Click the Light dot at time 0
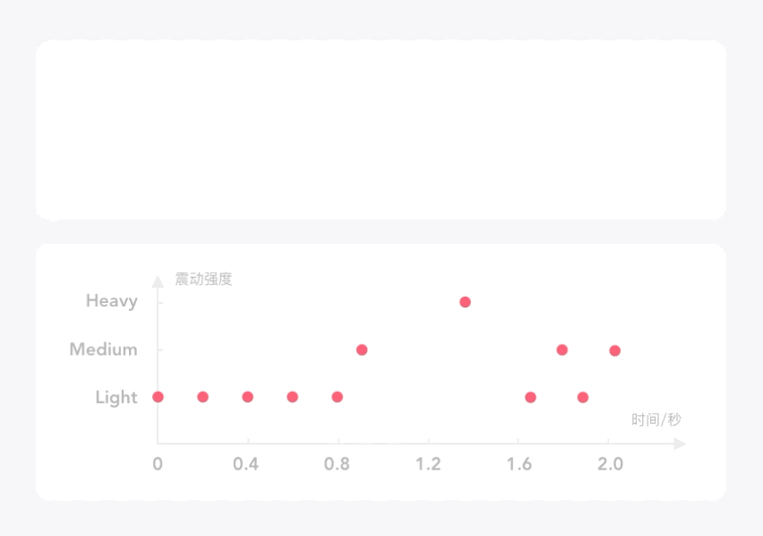This screenshot has width=763, height=536. 159,397
